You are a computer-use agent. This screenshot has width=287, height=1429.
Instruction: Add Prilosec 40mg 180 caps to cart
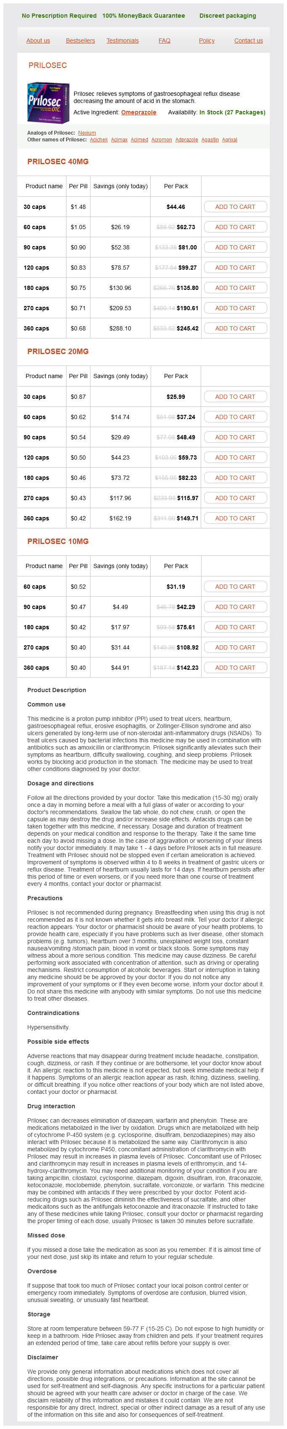click(x=235, y=288)
